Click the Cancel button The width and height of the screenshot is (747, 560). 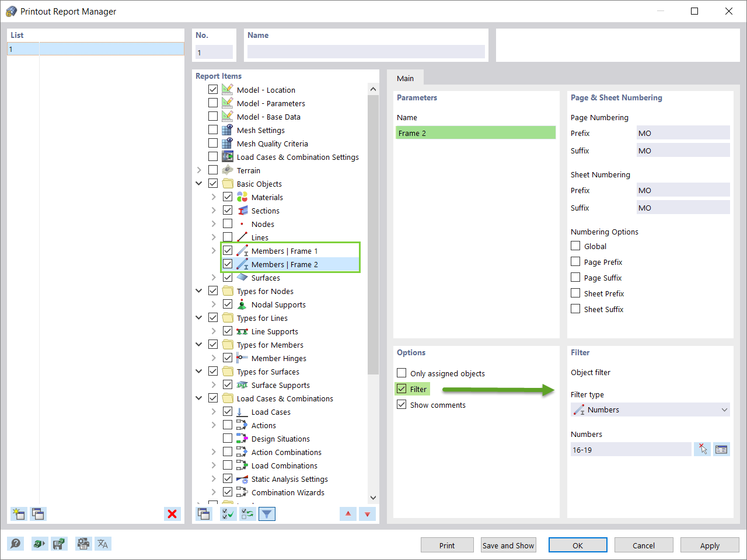point(644,545)
